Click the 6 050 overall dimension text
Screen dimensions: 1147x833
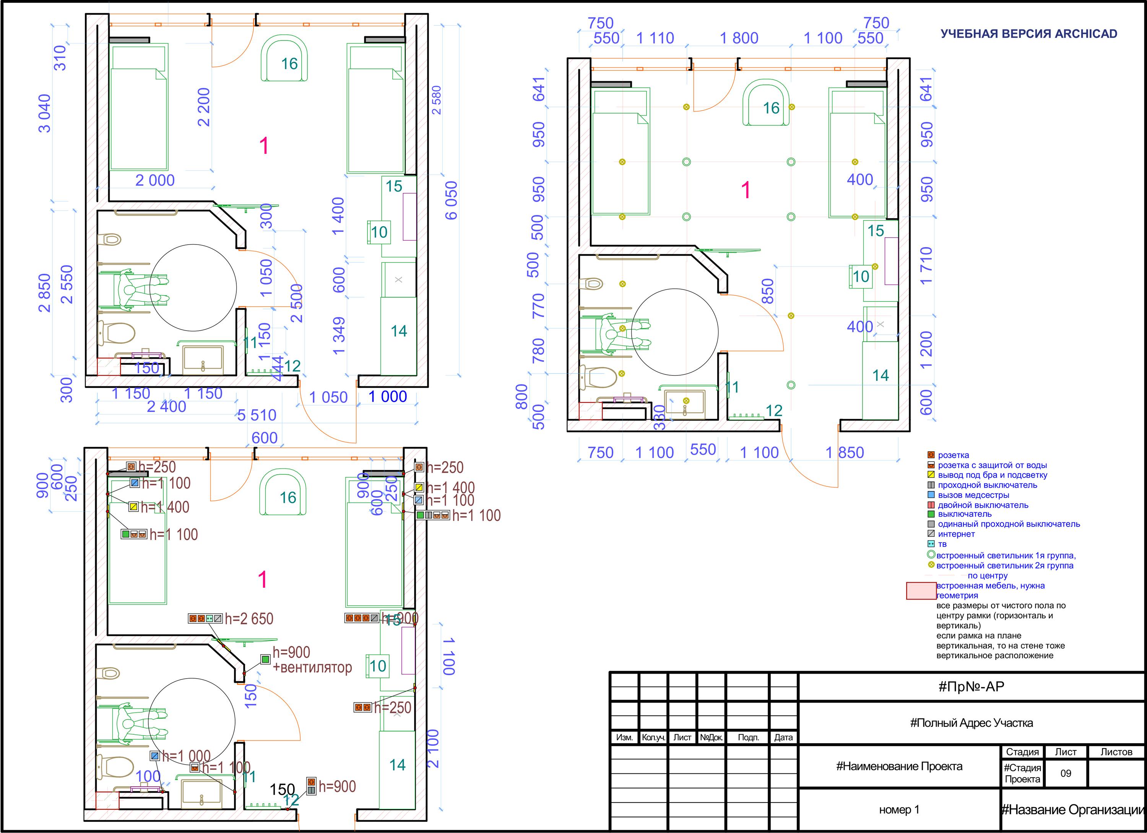coord(451,200)
